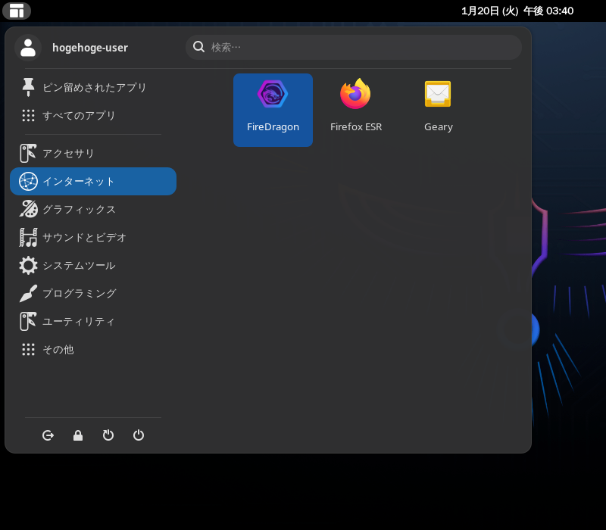Click the hogehoge-user name label
This screenshot has height=530, width=606.
[90, 48]
